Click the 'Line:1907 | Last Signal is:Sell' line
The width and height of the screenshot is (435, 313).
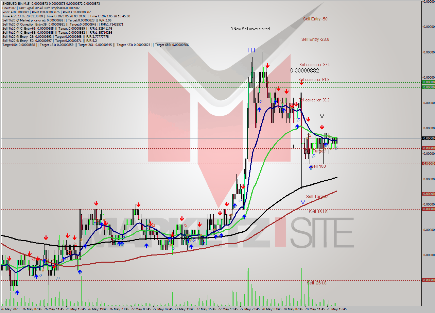pos(41,8)
